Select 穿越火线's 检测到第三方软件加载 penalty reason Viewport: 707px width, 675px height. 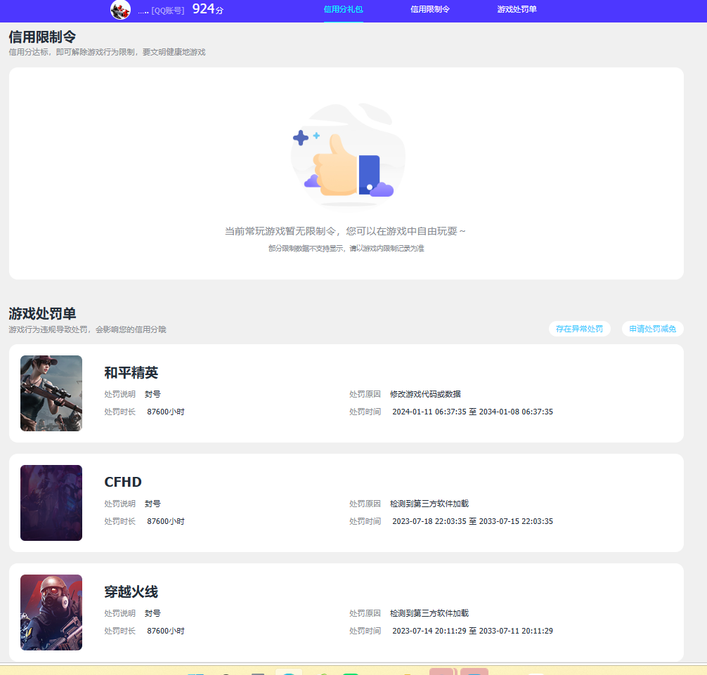click(x=429, y=613)
